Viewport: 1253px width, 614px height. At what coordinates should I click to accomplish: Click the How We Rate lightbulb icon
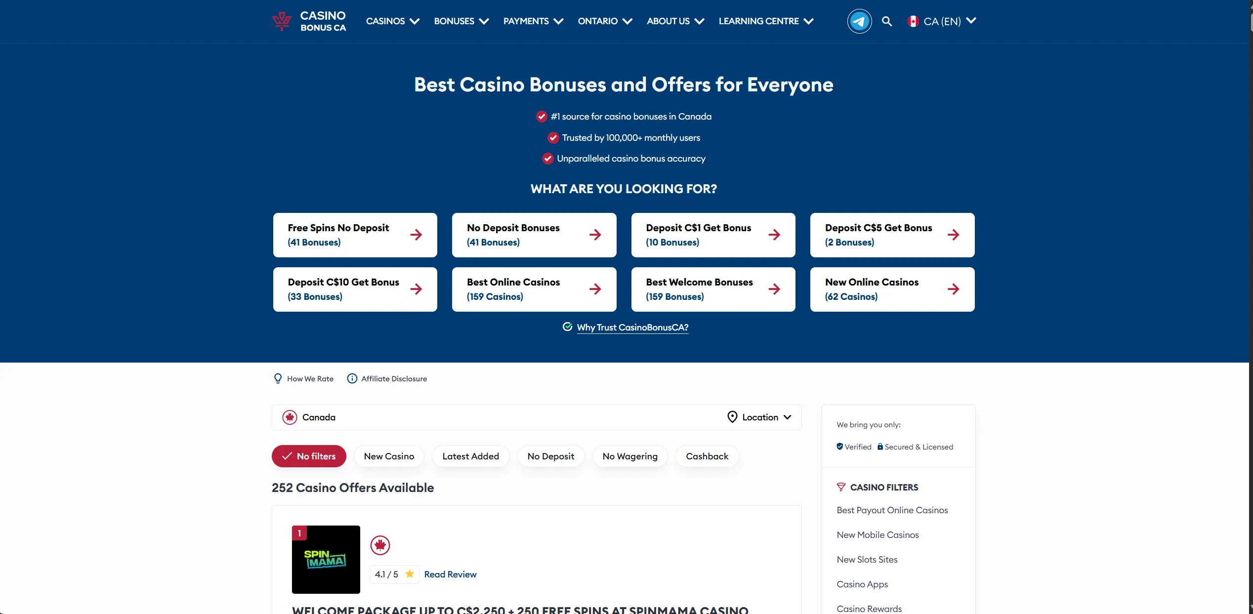click(x=278, y=378)
